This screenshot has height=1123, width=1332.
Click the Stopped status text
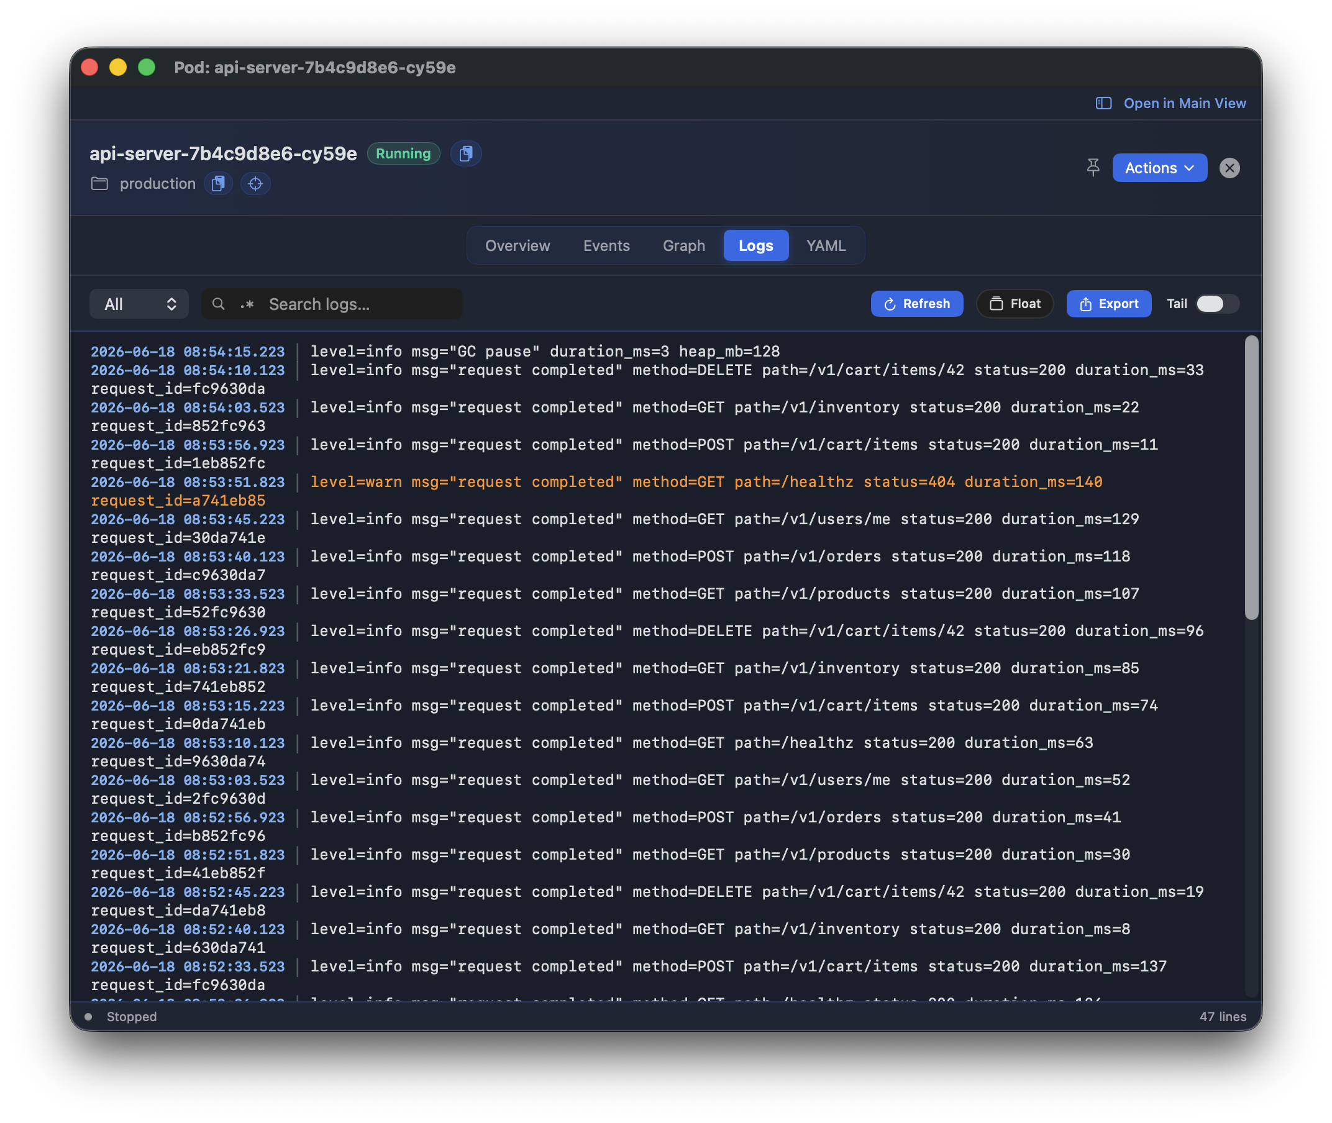click(x=132, y=1017)
